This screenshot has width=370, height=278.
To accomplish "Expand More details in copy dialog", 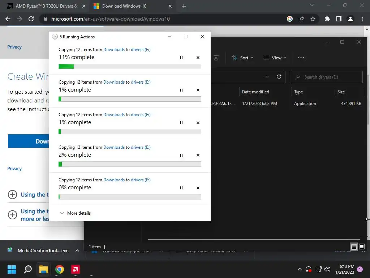I will tap(75, 213).
